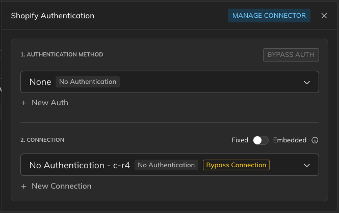The width and height of the screenshot is (339, 213).
Task: Click the No Authentication badge in the connection row
Action: 166,165
